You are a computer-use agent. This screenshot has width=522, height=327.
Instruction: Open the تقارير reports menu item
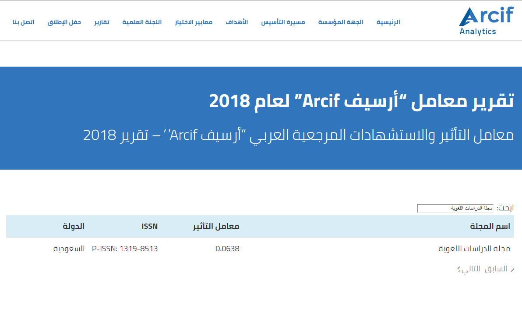pyautogui.click(x=102, y=22)
